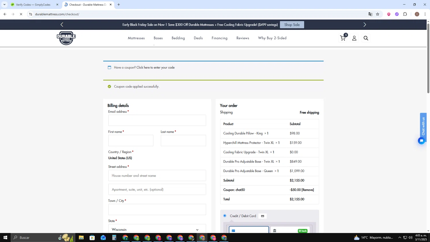Image resolution: width=430 pixels, height=242 pixels.
Task: Click the Shop Sale button
Action: point(292,25)
